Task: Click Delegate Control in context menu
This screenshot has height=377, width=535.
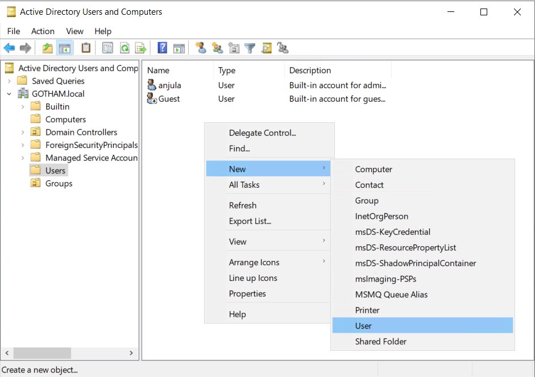Action: (x=262, y=133)
